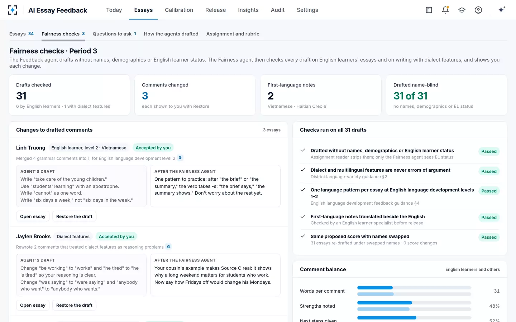Restore the draft for Jaylen Brooks
This screenshot has height=322, width=516.
[x=74, y=305]
